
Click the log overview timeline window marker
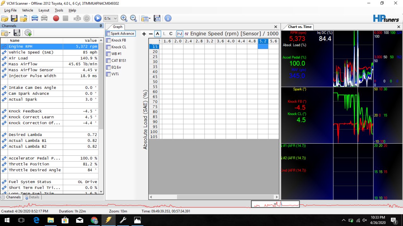tap(275, 204)
